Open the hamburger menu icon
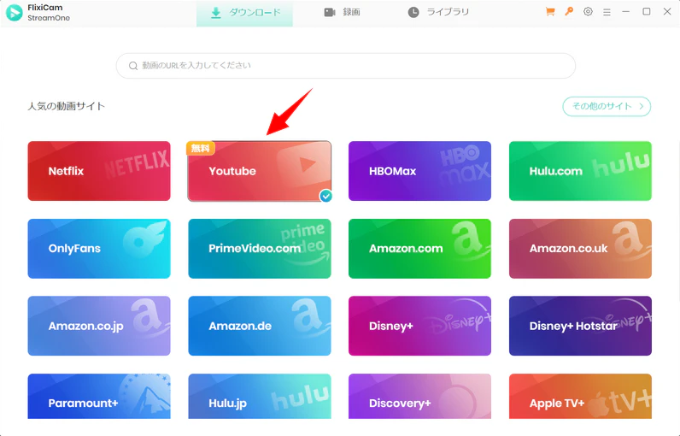The image size is (680, 436). coord(607,12)
